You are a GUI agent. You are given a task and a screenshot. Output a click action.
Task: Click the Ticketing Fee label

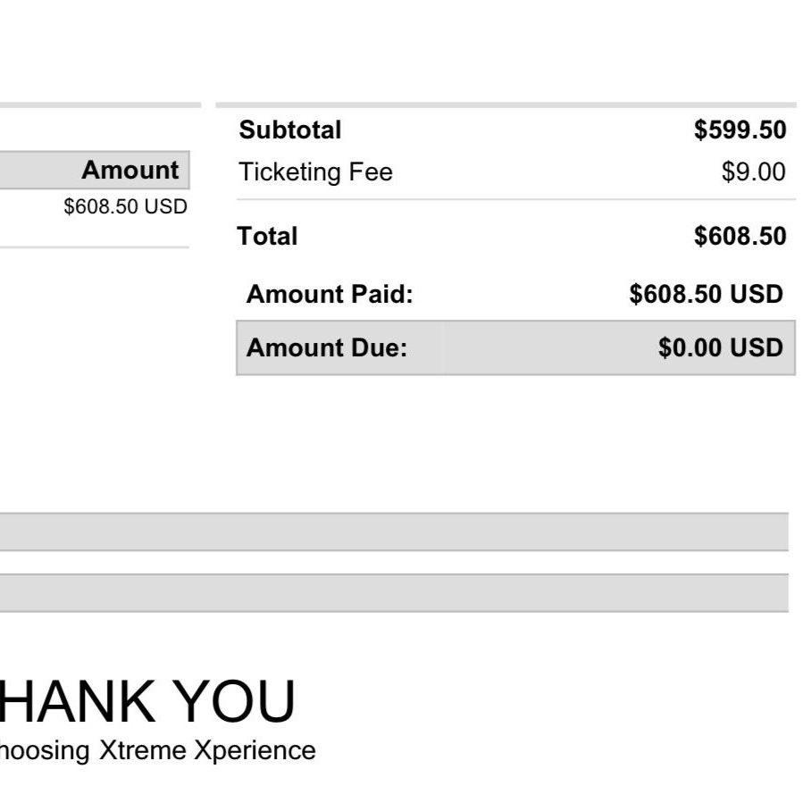(x=315, y=172)
